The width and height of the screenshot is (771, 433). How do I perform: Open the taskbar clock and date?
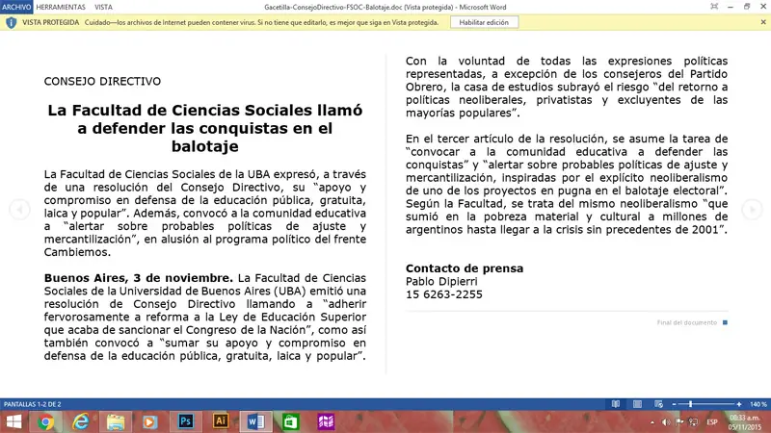click(x=744, y=422)
